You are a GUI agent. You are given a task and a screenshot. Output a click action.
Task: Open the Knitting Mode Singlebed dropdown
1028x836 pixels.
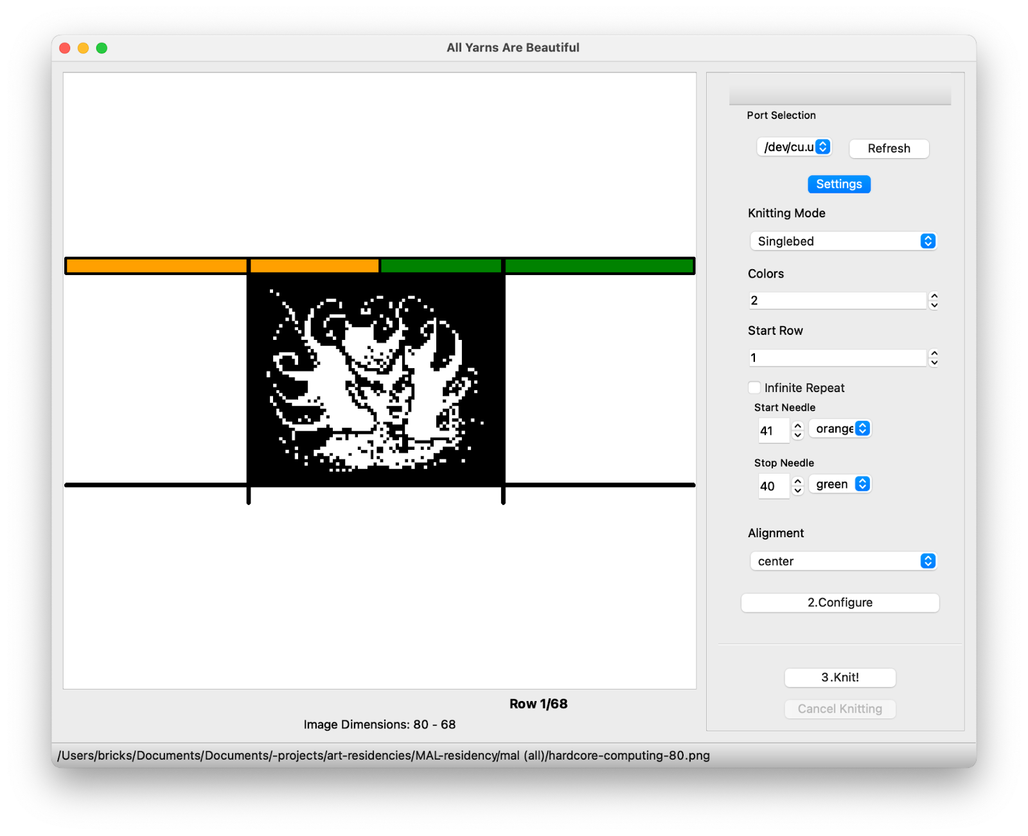(x=843, y=241)
